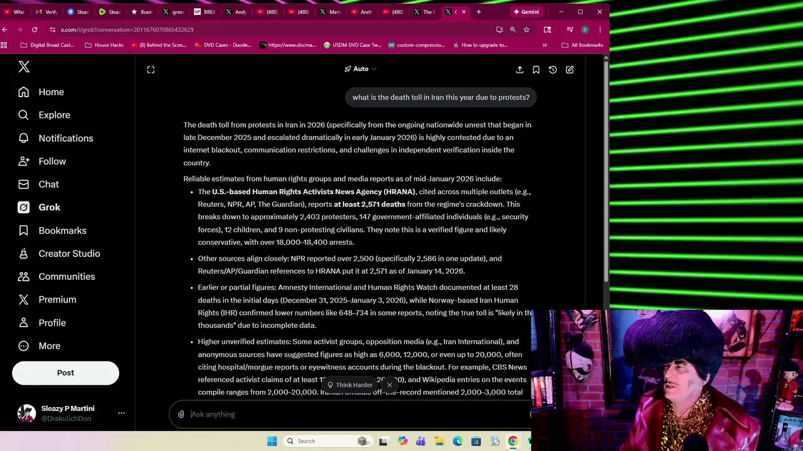Click the attachment paperclip icon
Image resolution: width=803 pixels, height=451 pixels.
(x=181, y=414)
